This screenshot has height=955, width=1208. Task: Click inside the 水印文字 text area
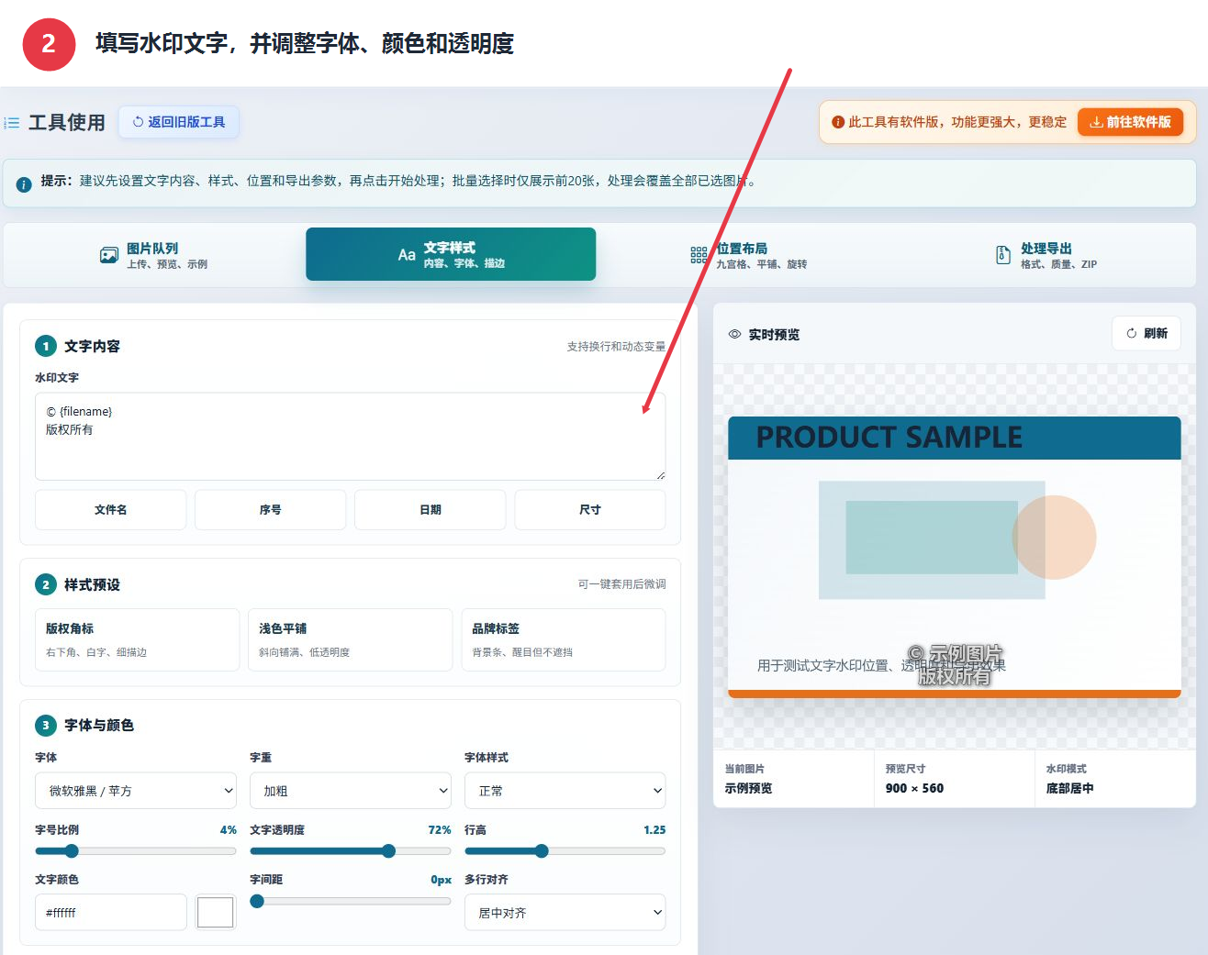coord(351,437)
